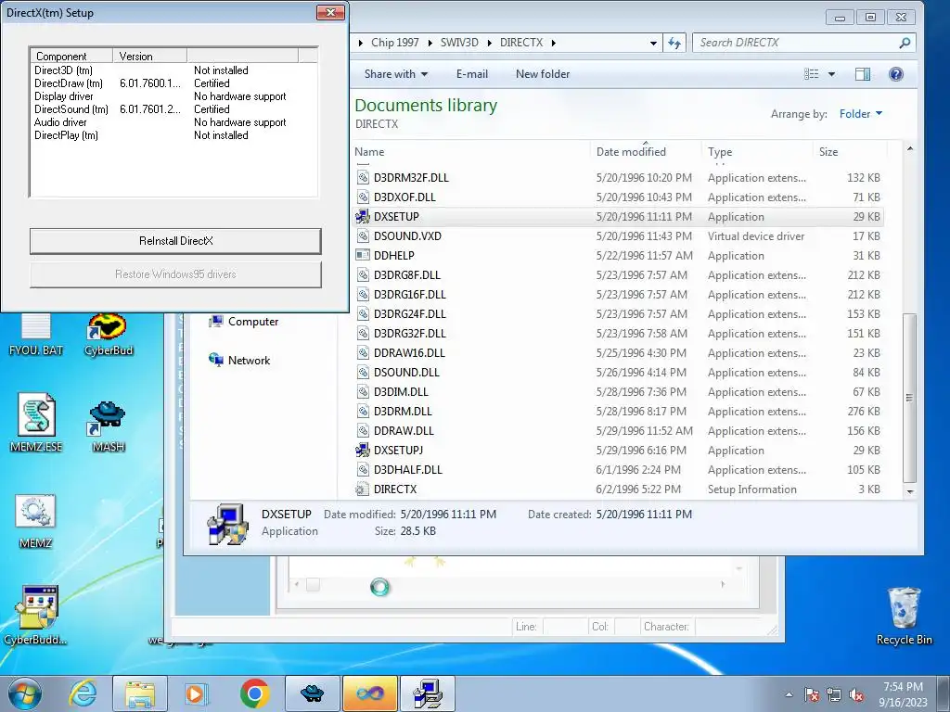Click the search magnifier icon
The image size is (950, 712).
(905, 43)
